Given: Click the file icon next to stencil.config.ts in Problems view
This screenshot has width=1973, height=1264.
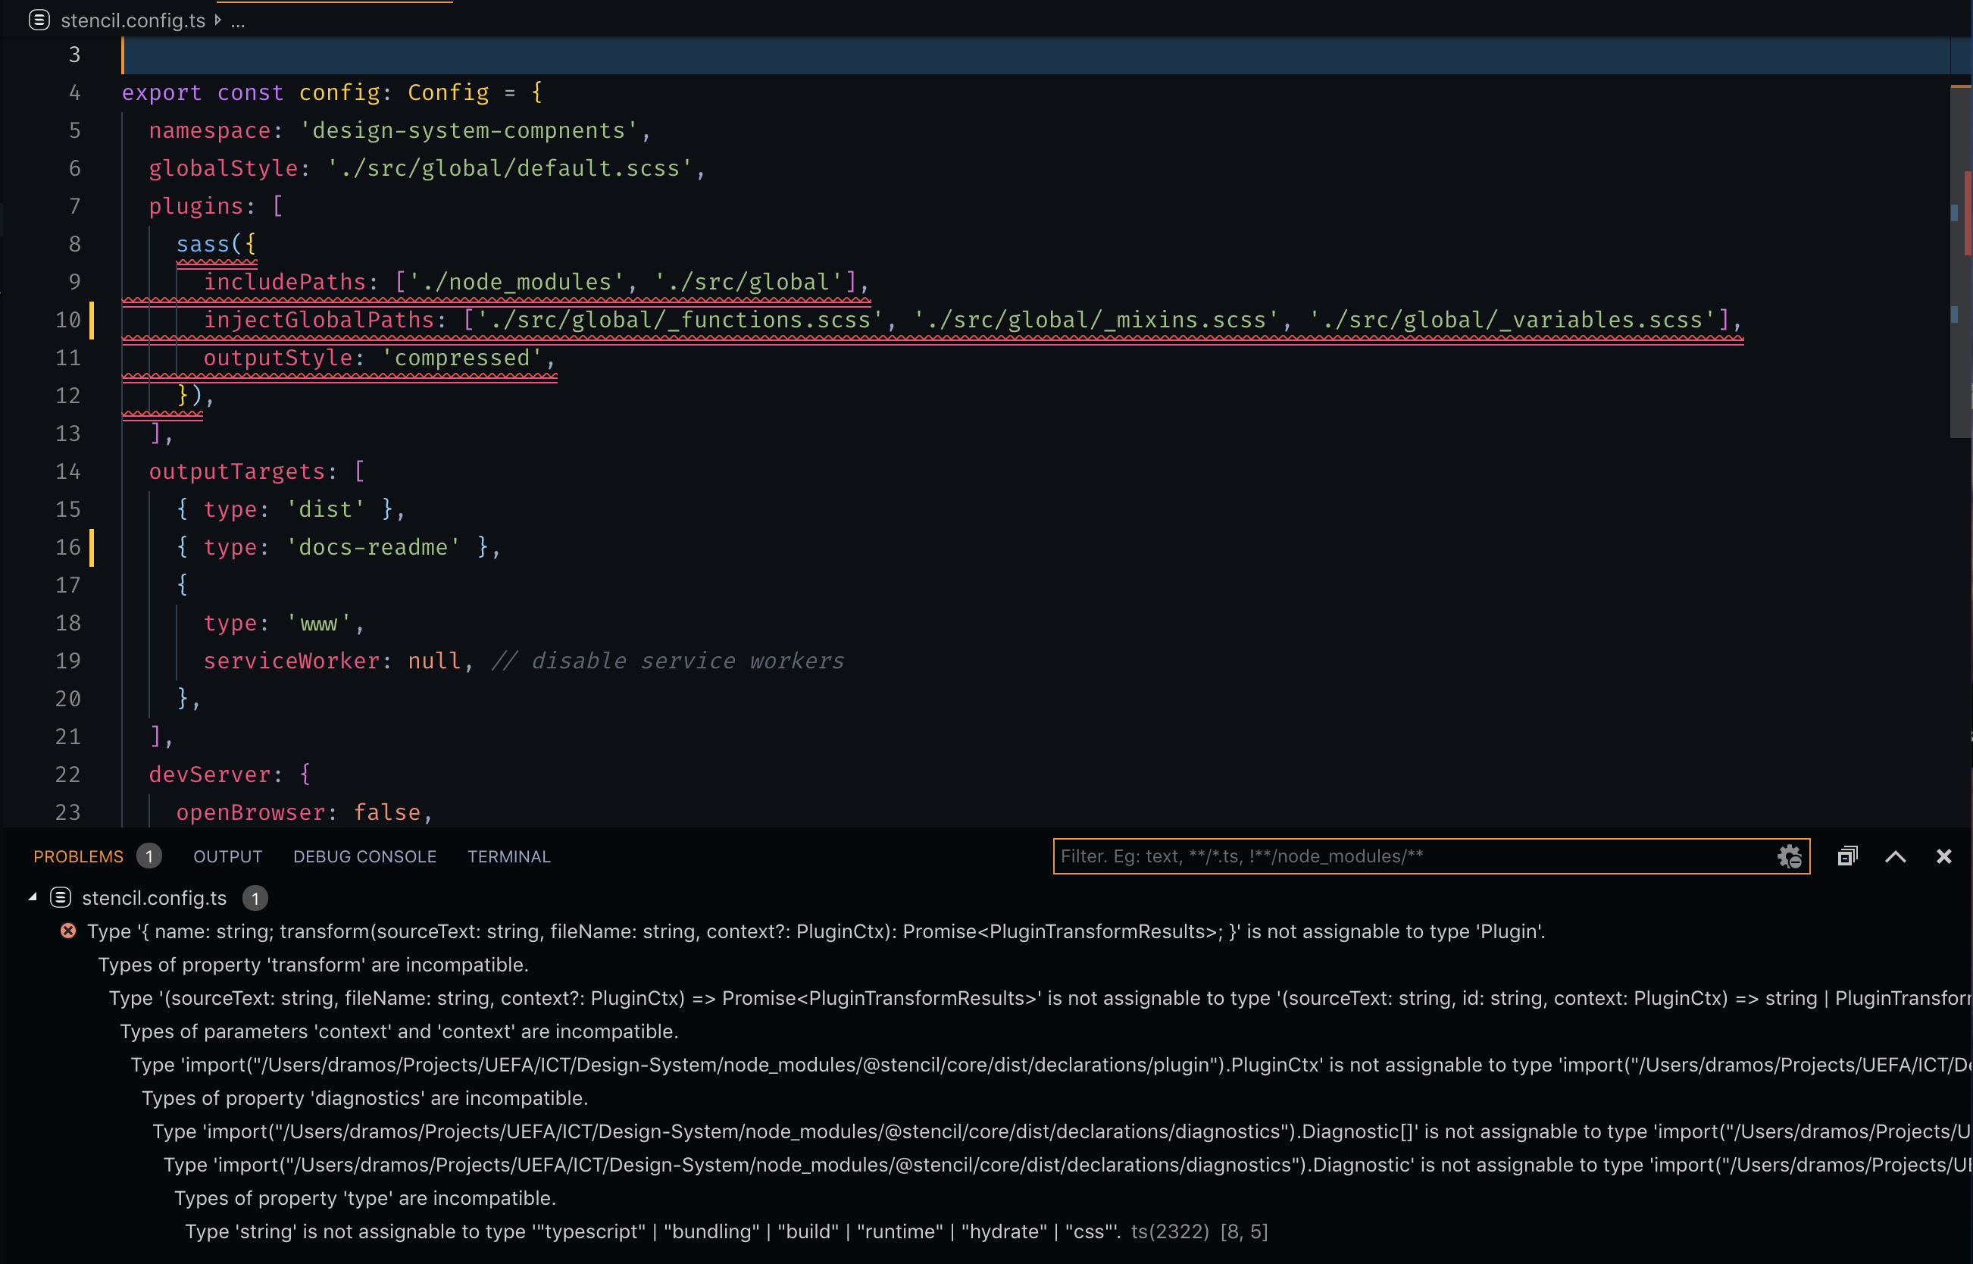Looking at the screenshot, I should (x=60, y=897).
